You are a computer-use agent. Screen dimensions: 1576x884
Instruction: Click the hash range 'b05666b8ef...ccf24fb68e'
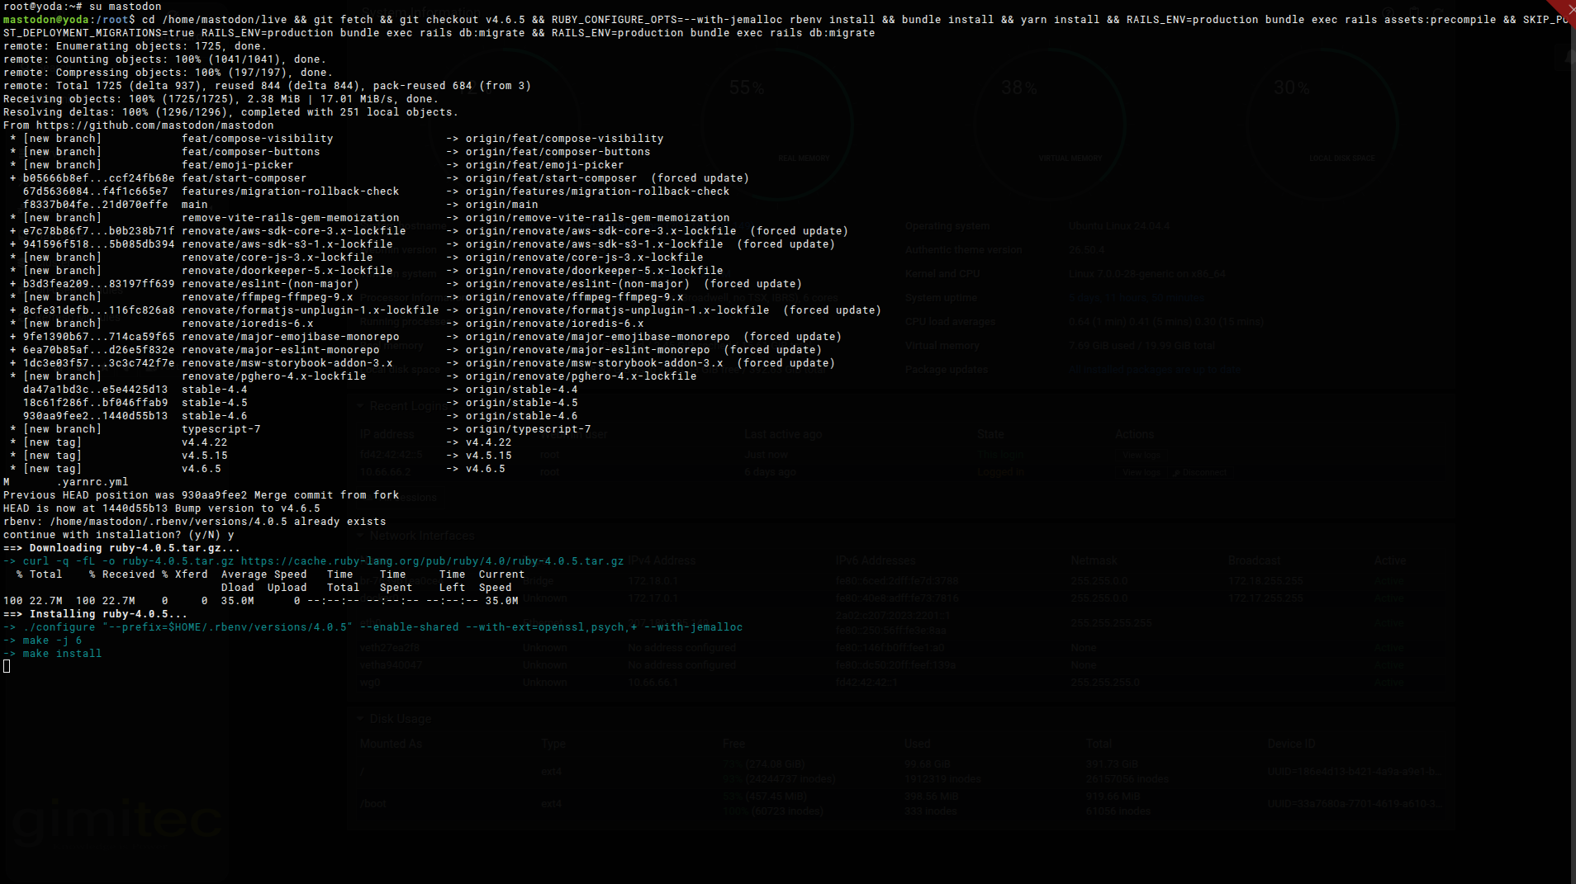pos(99,178)
